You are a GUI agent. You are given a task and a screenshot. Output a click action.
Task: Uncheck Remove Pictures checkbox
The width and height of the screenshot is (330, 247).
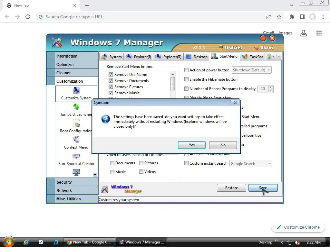pyautogui.click(x=111, y=87)
